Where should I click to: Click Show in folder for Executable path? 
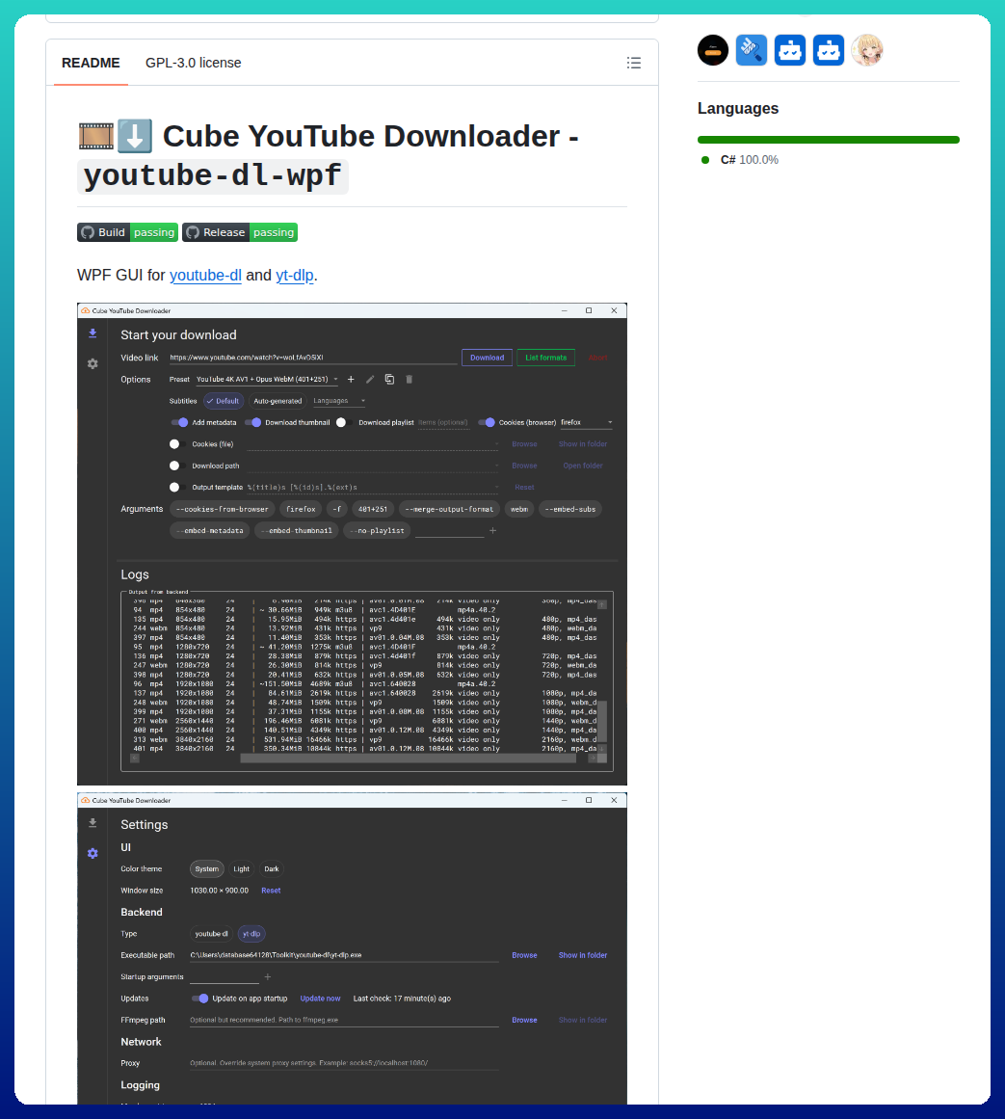pyautogui.click(x=583, y=955)
